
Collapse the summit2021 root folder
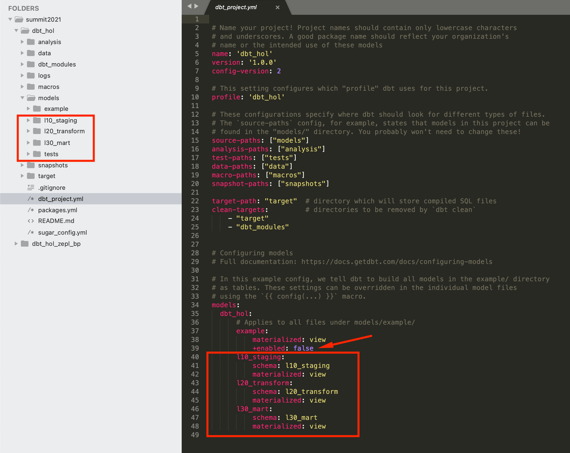[10, 19]
